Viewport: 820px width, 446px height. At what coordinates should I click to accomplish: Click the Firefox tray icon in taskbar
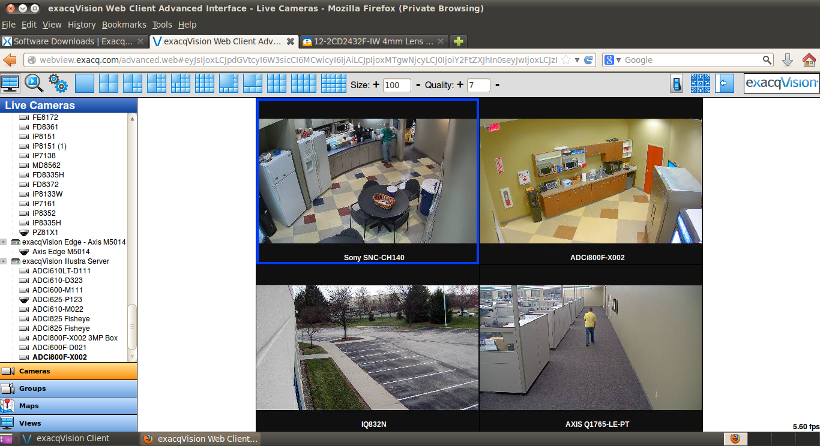(735, 439)
